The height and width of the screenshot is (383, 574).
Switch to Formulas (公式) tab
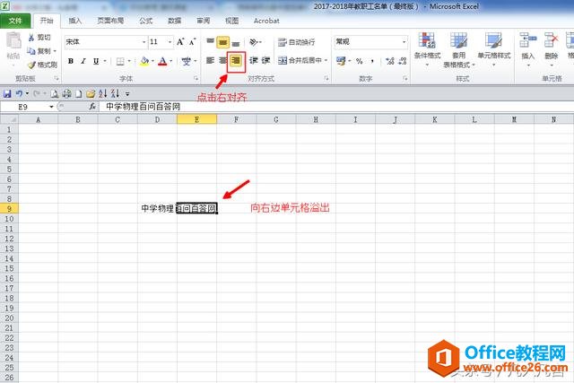coord(145,21)
